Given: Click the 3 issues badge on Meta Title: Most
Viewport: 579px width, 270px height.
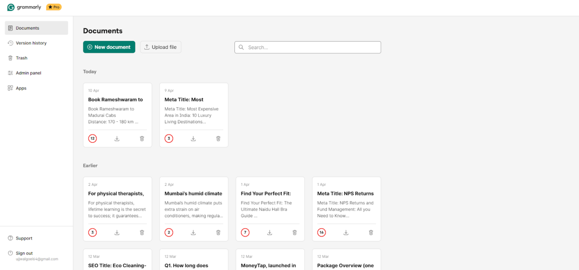Looking at the screenshot, I should [169, 139].
